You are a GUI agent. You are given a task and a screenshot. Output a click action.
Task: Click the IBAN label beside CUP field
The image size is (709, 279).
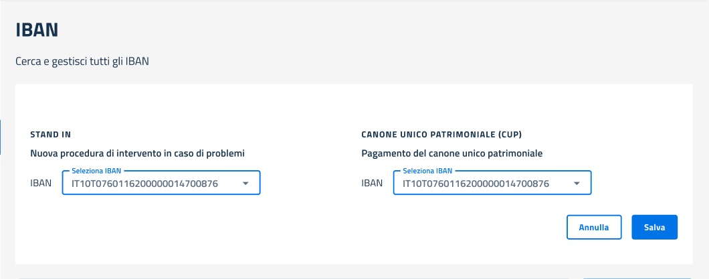coord(372,184)
